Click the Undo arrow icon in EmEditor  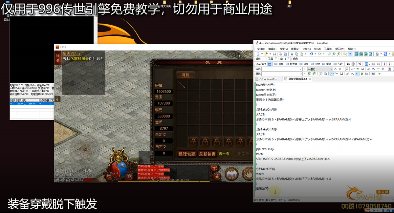pyautogui.click(x=311, y=54)
